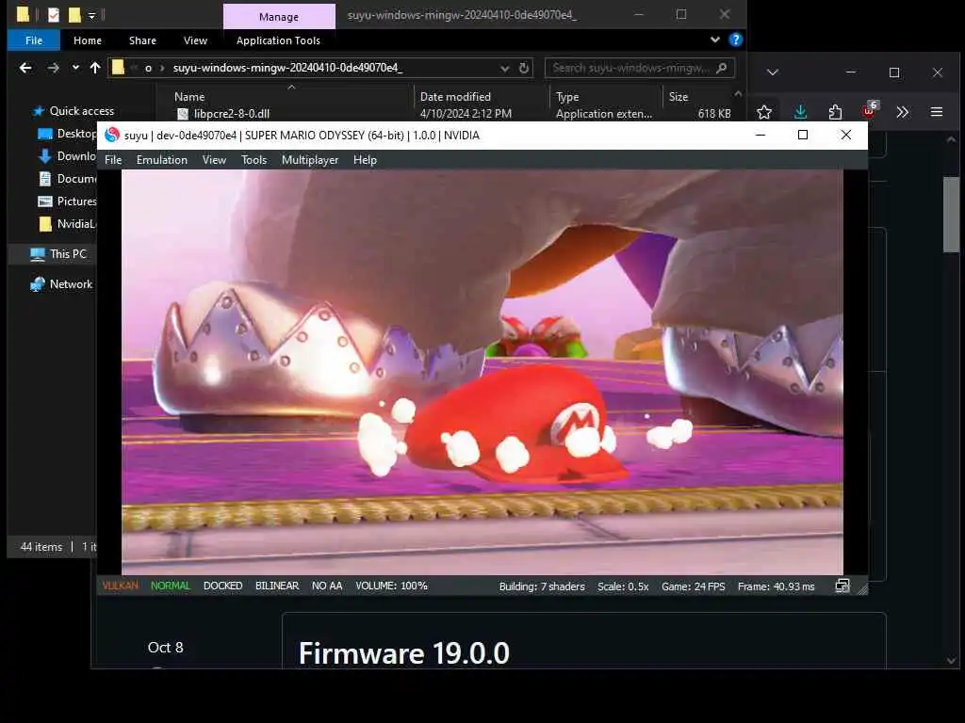Sort by Date modified column header
Image resolution: width=965 pixels, height=723 pixels.
pyautogui.click(x=455, y=97)
